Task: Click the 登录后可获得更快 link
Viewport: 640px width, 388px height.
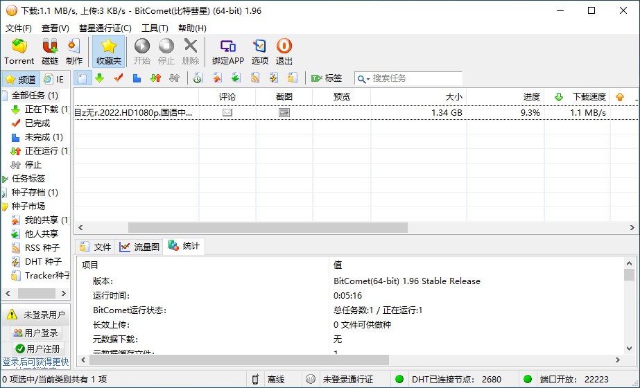Action: click(x=35, y=362)
